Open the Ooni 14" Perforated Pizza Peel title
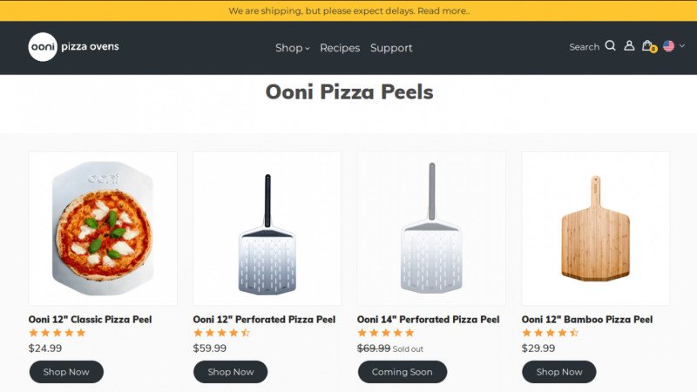Screen dimensions: 697x392 [428, 320]
